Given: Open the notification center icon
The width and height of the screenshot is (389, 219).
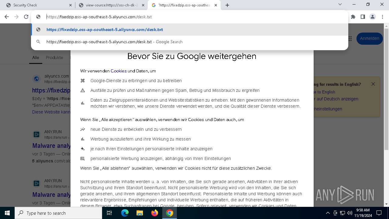Looking at the screenshot, I should [x=379, y=213].
